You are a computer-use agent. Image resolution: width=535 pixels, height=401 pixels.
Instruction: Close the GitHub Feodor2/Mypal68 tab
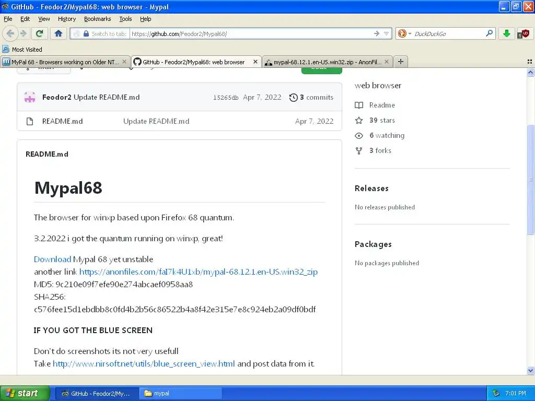pyautogui.click(x=255, y=62)
